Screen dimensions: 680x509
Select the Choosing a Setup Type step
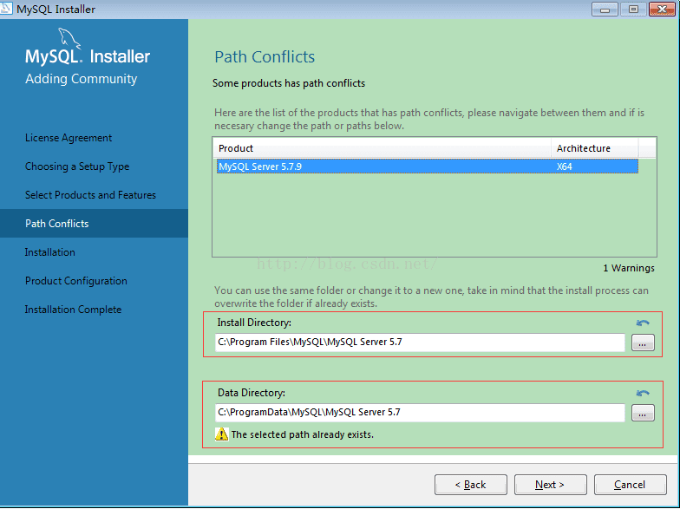tap(77, 166)
